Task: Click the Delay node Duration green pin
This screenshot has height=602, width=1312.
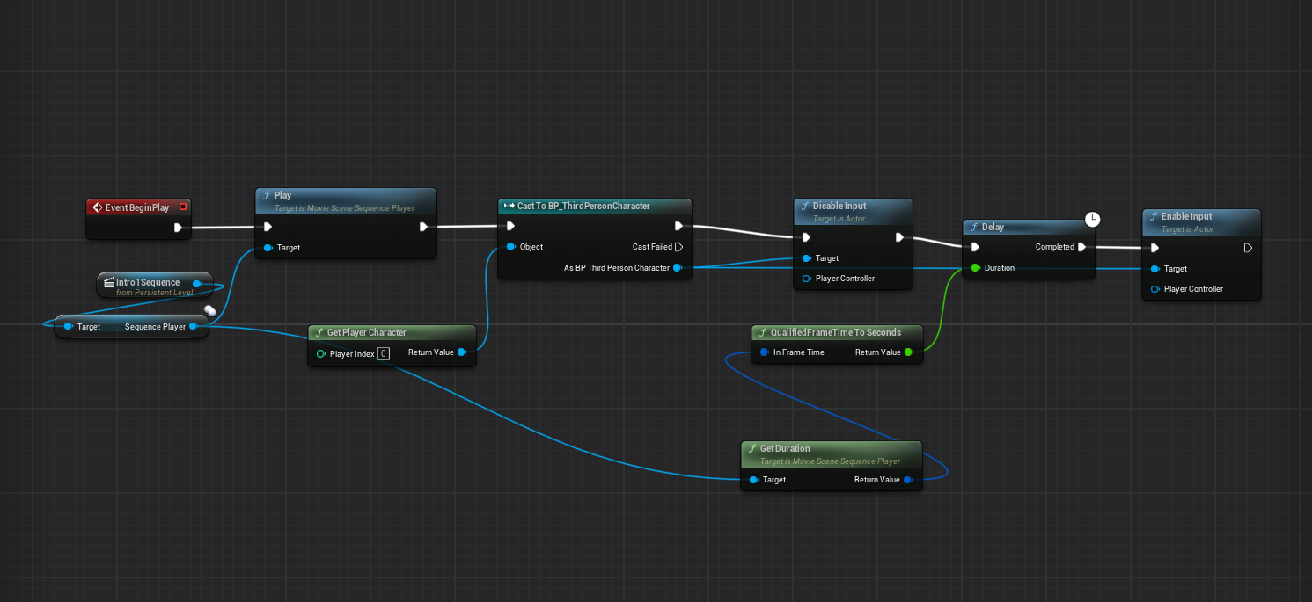Action: [x=975, y=268]
